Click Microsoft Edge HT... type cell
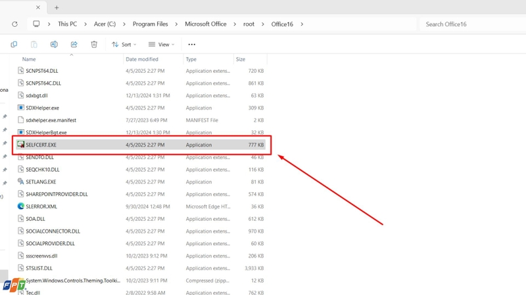526x295 pixels. (208, 206)
